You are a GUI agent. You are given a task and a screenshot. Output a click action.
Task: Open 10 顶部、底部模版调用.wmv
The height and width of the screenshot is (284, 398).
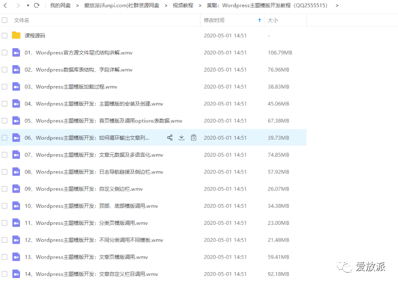(x=92, y=205)
